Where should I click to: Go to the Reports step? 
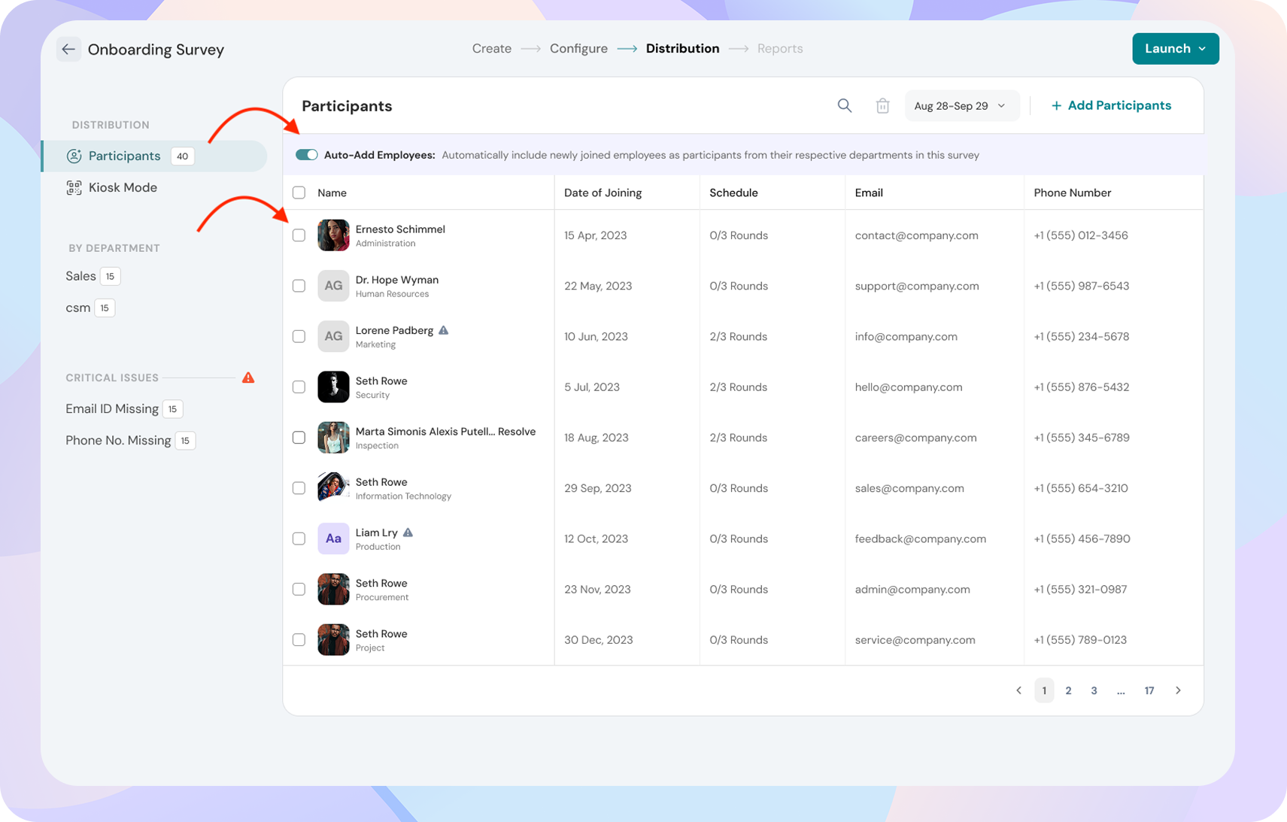tap(780, 49)
